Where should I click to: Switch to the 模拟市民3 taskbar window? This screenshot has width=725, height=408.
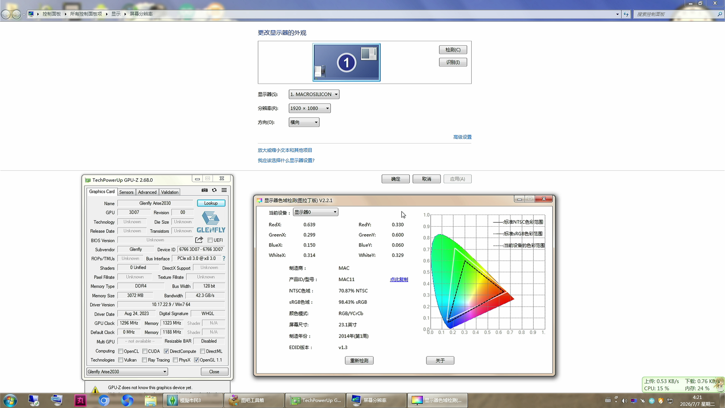pyautogui.click(x=194, y=400)
